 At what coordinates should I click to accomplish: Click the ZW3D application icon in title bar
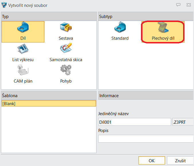4,5
